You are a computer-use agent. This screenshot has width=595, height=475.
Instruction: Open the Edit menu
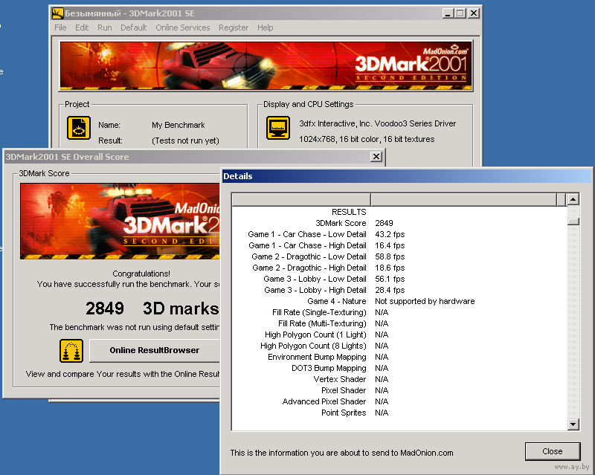(82, 28)
